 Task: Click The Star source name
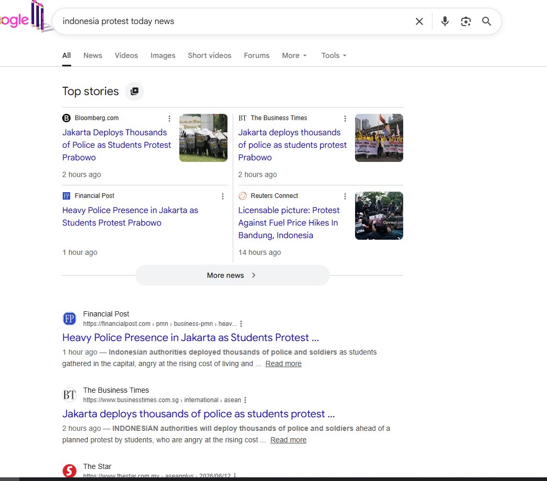[x=97, y=466]
